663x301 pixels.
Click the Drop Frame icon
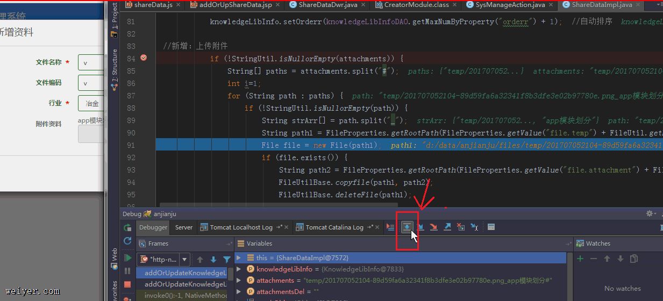(x=460, y=227)
